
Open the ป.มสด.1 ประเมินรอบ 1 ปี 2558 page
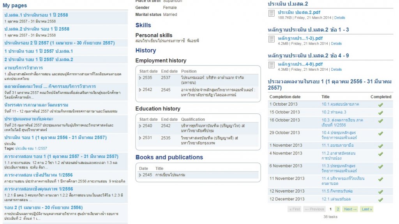(x=36, y=15)
